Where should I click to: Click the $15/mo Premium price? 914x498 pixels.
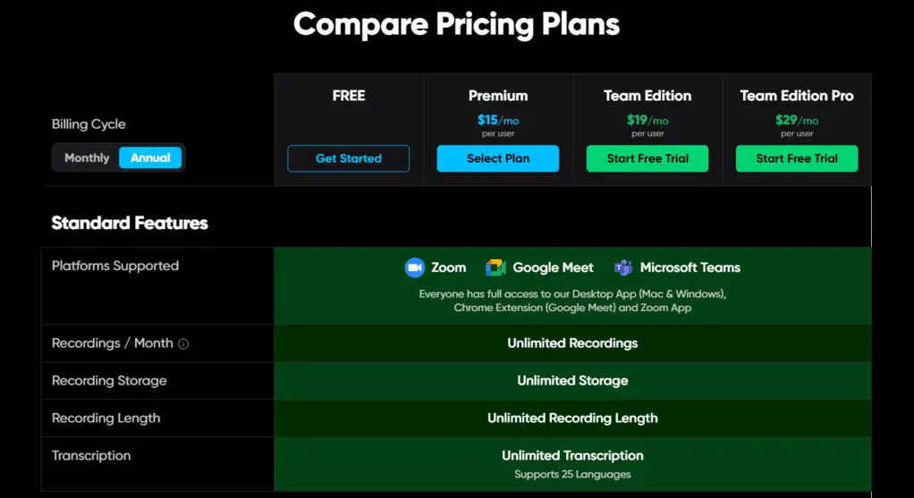coord(498,120)
